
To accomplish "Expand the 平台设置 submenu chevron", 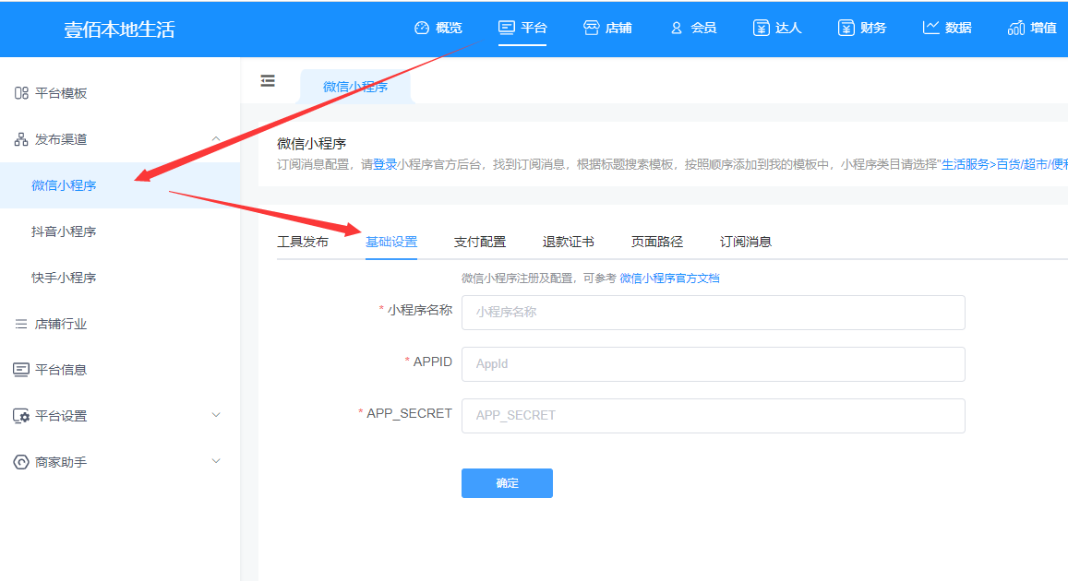I will click(x=216, y=415).
